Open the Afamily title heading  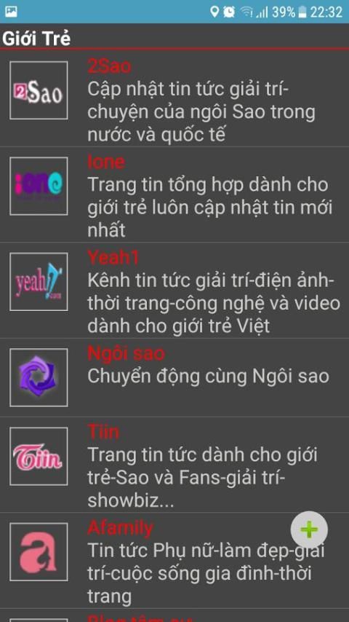point(120,528)
